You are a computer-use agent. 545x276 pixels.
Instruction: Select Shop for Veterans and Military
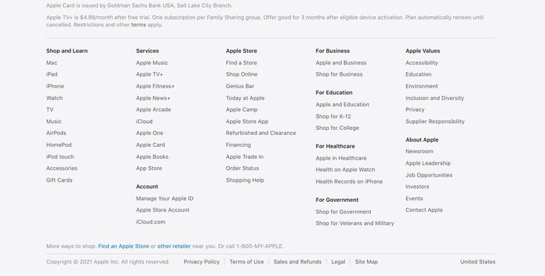[x=355, y=223]
